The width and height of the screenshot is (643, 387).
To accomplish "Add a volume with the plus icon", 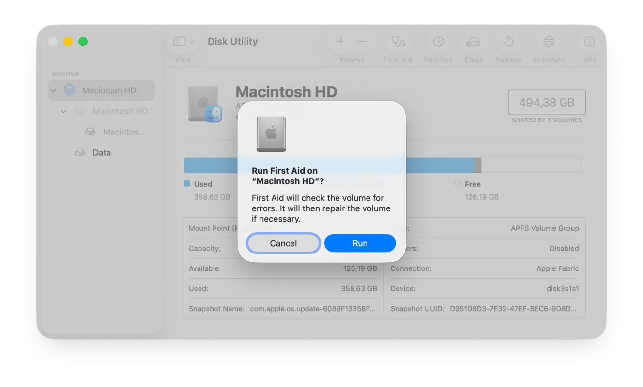I will coord(340,41).
